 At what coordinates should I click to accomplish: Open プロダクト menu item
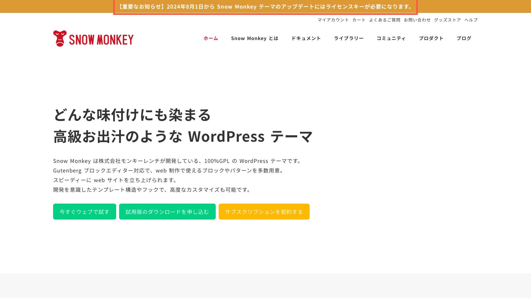pyautogui.click(x=431, y=38)
